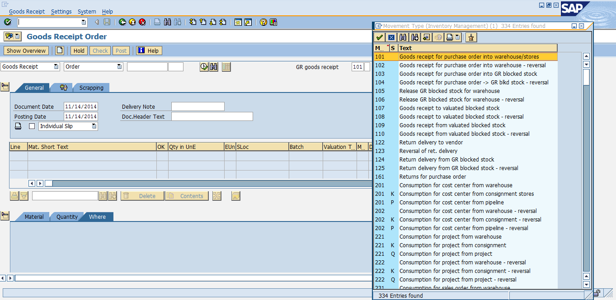
Task: Click Personal Value List icon in popup
Action: [x=471, y=37]
